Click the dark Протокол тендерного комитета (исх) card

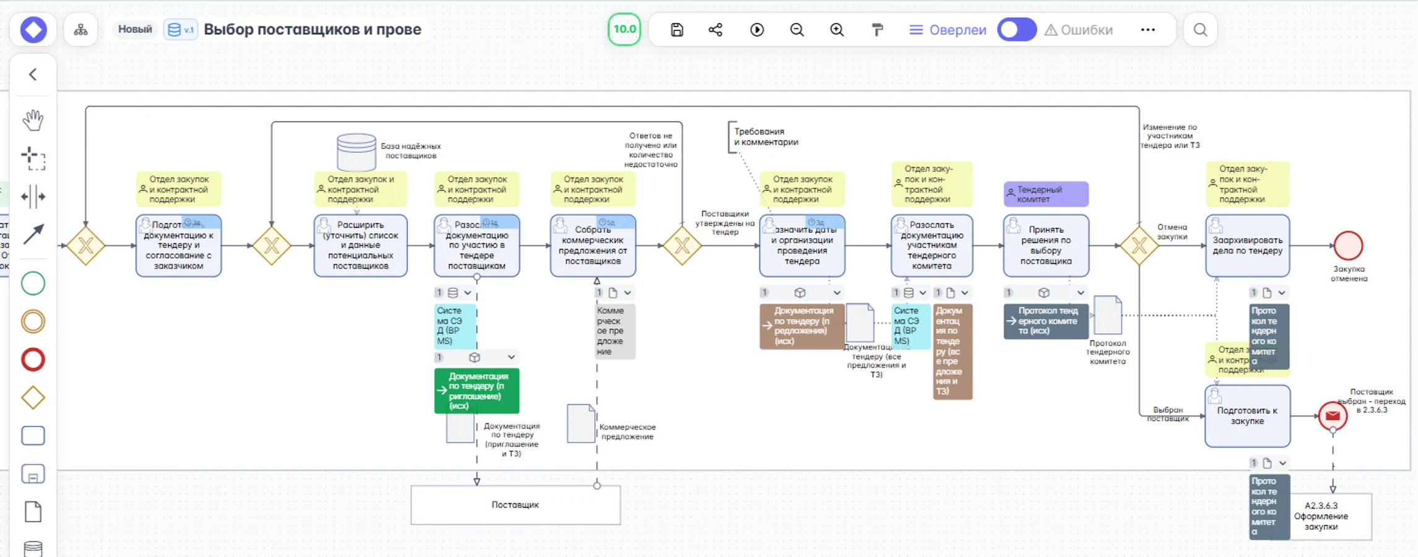[x=1046, y=321]
